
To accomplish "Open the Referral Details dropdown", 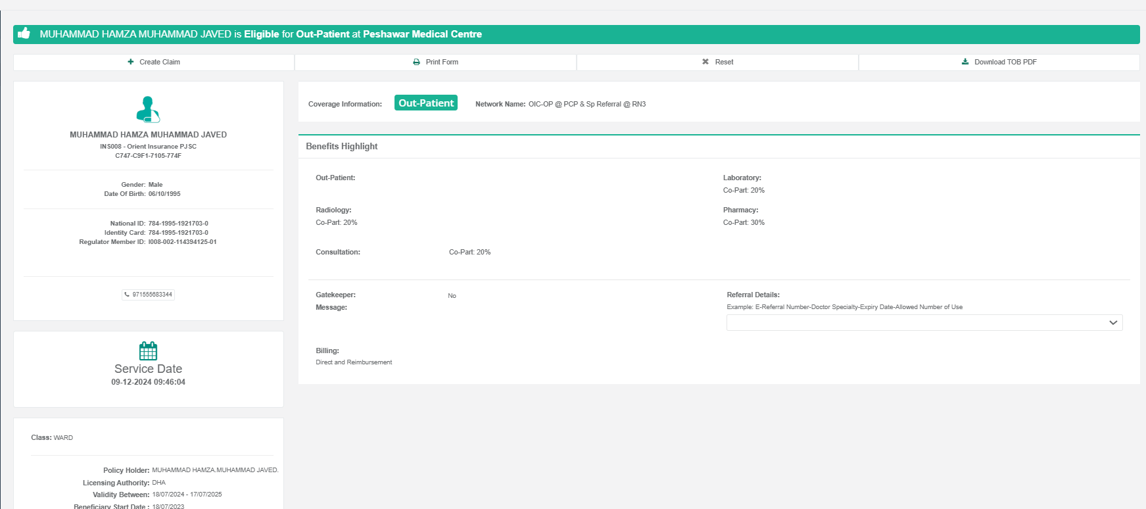I will [x=924, y=322].
